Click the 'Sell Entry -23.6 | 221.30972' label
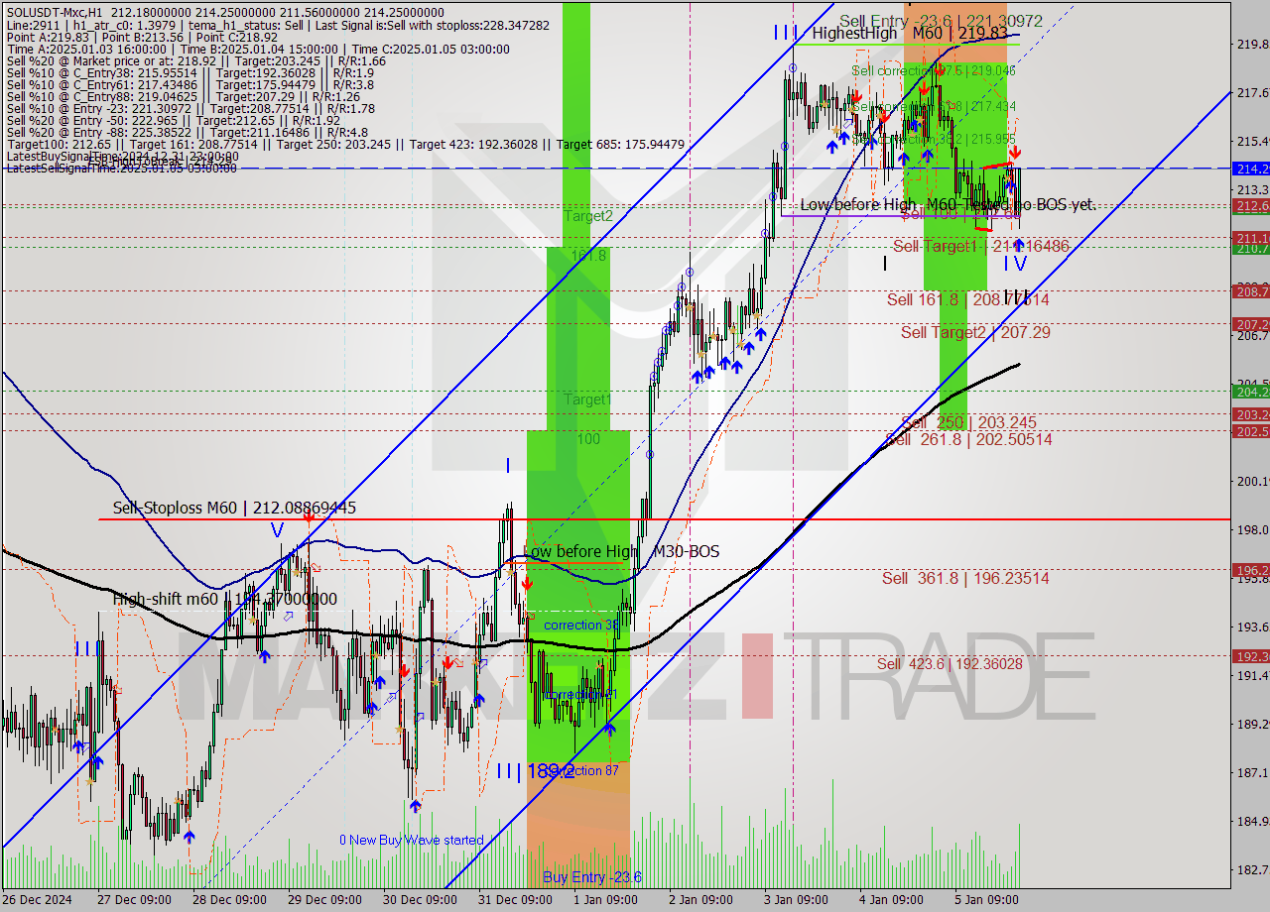1270x912 pixels. [941, 20]
